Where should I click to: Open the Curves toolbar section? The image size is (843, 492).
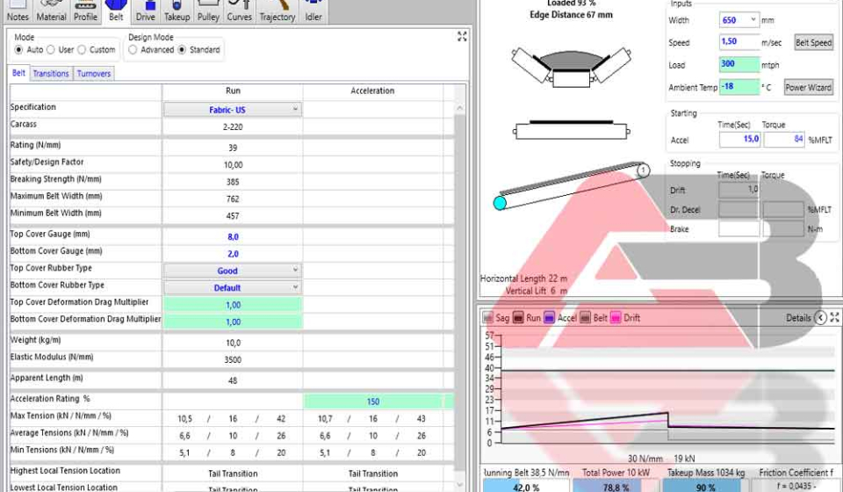click(x=239, y=11)
